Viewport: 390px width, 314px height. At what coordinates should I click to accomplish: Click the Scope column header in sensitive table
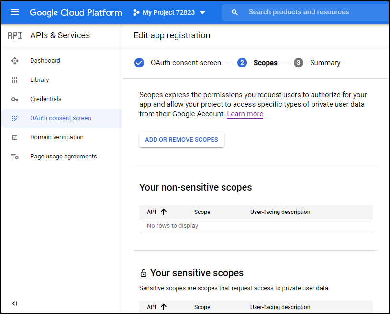202,307
